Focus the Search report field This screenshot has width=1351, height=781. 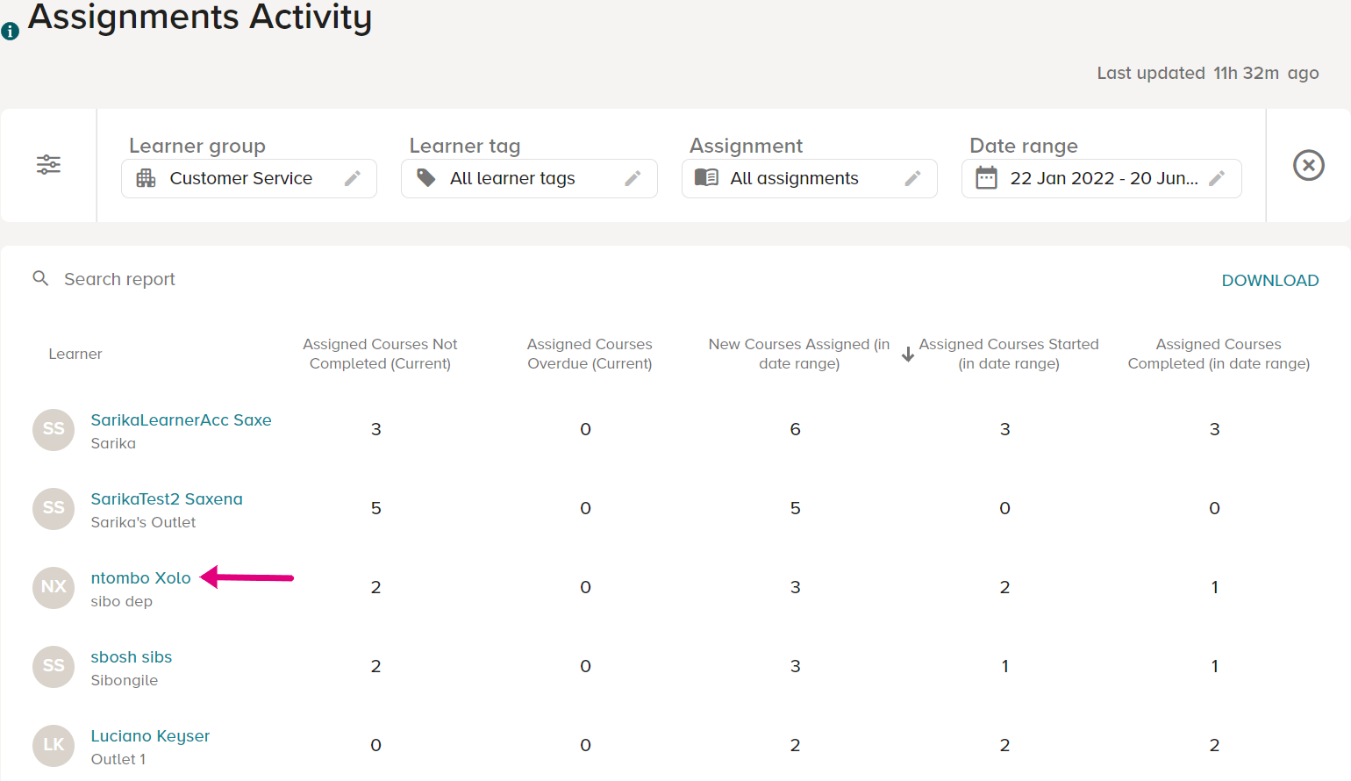(119, 279)
